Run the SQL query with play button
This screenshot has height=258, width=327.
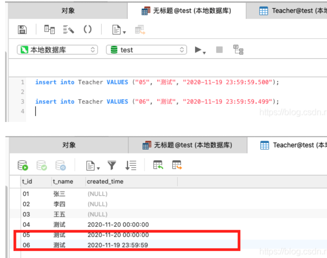(198, 50)
